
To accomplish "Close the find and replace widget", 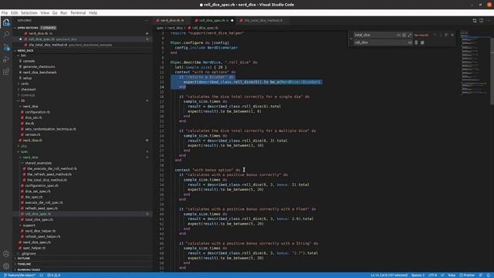I will coord(452,35).
